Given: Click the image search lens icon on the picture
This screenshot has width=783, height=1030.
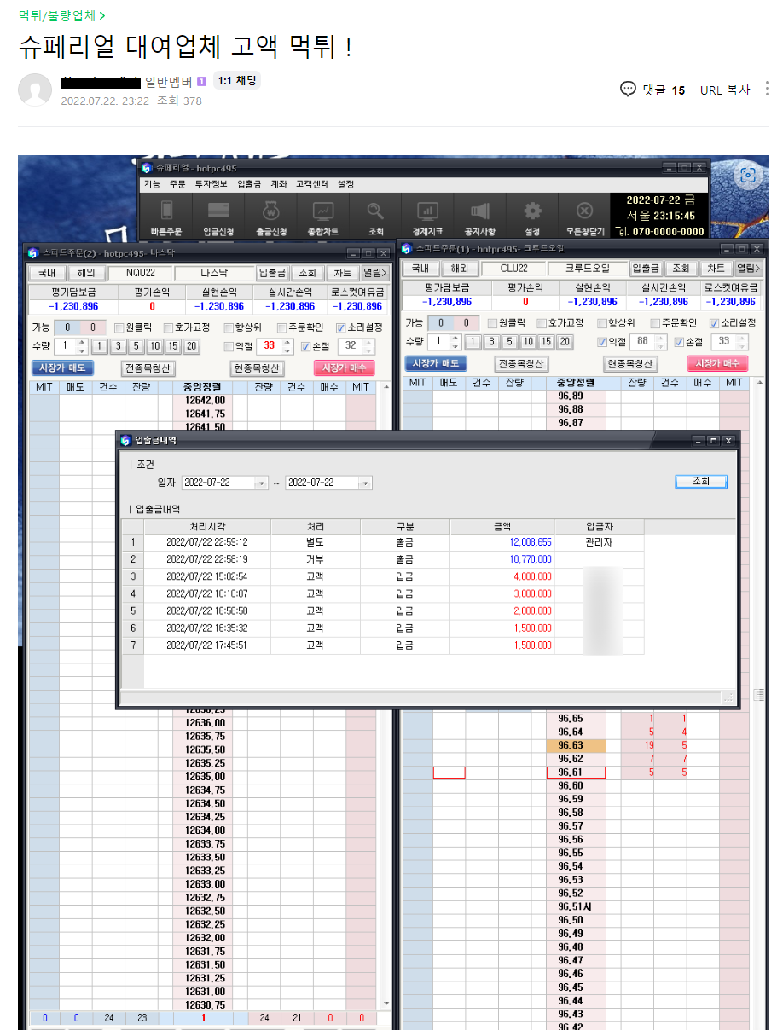Looking at the screenshot, I should [x=748, y=176].
